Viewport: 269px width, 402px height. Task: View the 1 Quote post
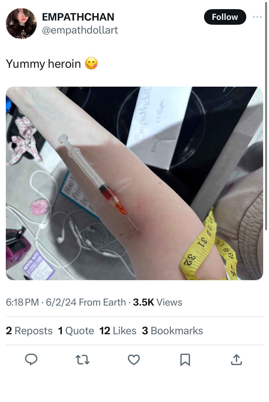point(76,331)
